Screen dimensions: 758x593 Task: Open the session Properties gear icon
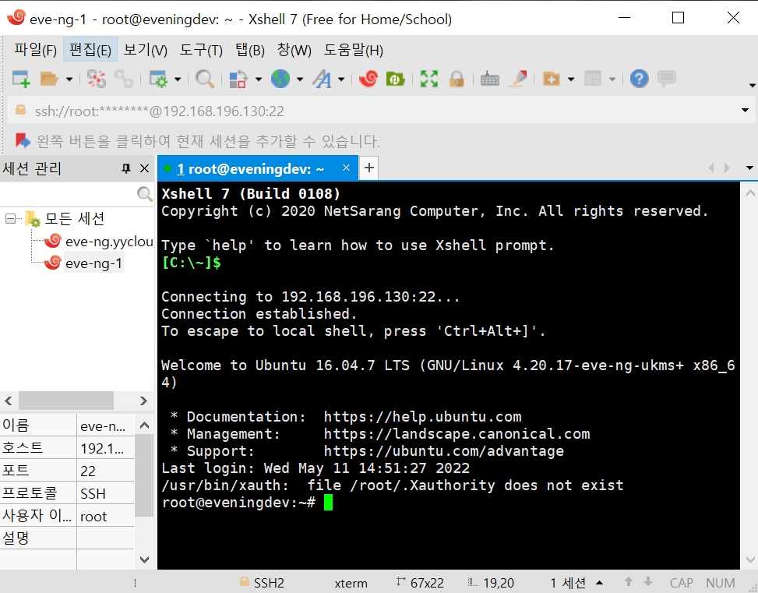158,79
